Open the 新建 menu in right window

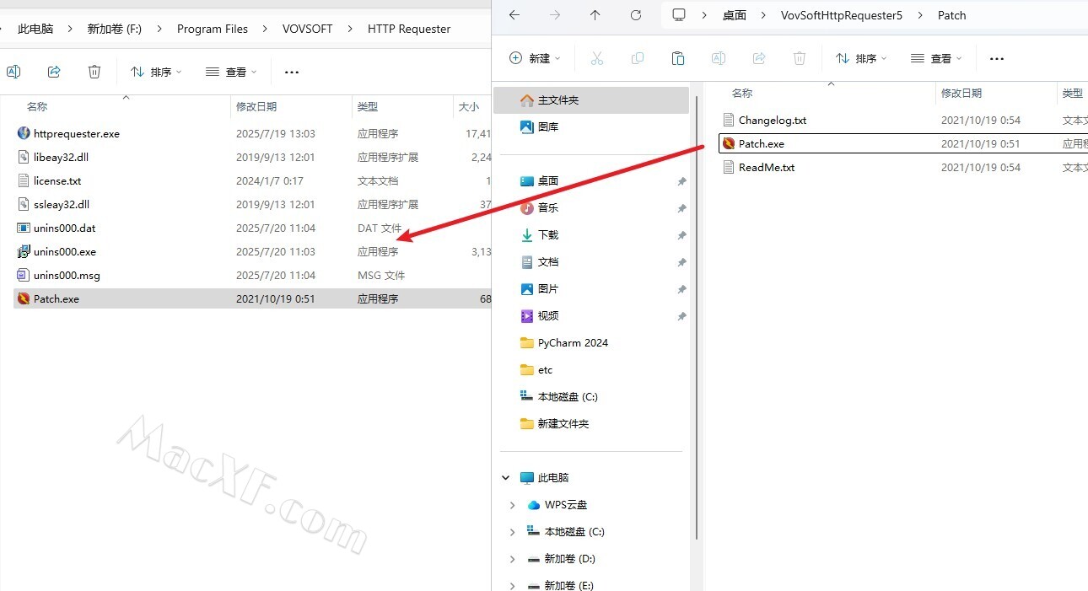point(535,58)
